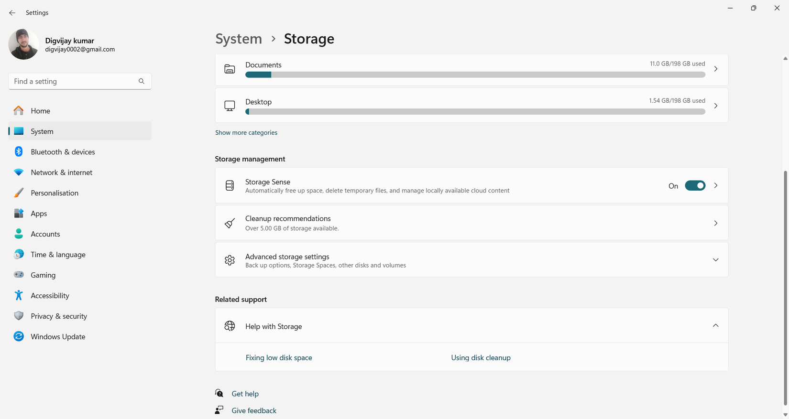Click the Privacy & security shield icon

click(19, 316)
